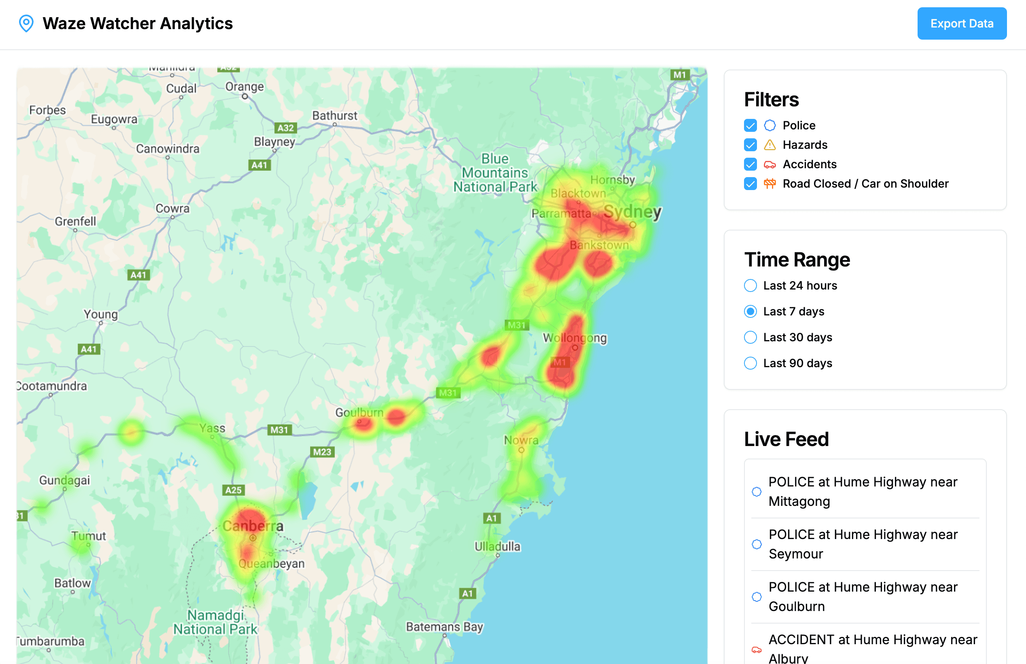
Task: Select the Last 24 hours radio button
Action: click(750, 285)
